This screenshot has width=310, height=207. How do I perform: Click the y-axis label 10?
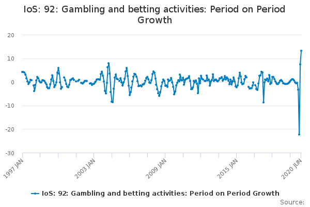point(10,58)
